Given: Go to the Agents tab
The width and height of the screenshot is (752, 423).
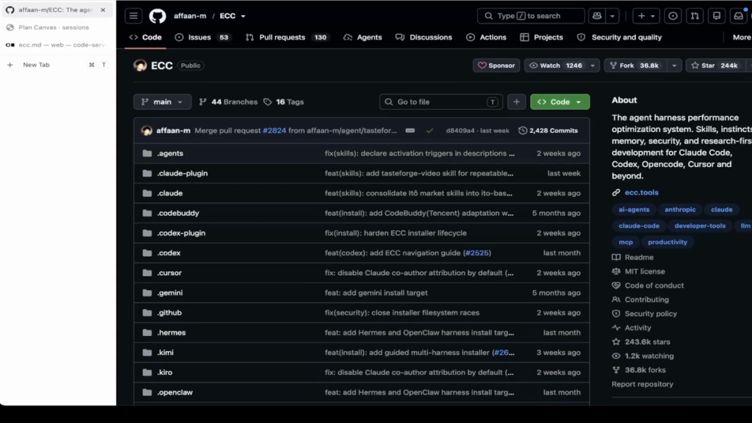Looking at the screenshot, I should pos(363,38).
